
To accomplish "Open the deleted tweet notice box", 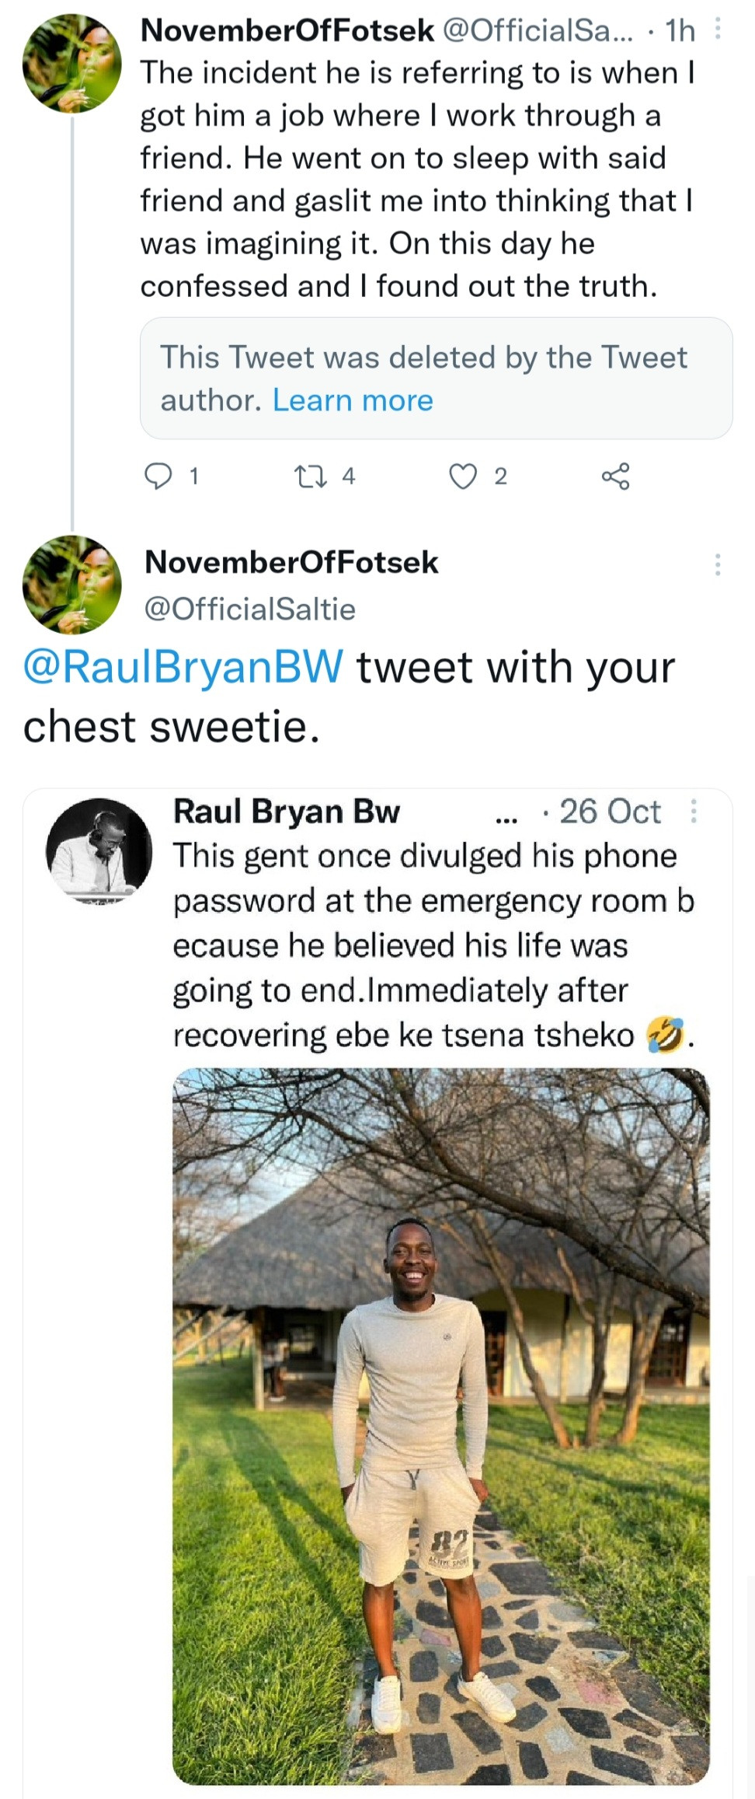I will (436, 378).
